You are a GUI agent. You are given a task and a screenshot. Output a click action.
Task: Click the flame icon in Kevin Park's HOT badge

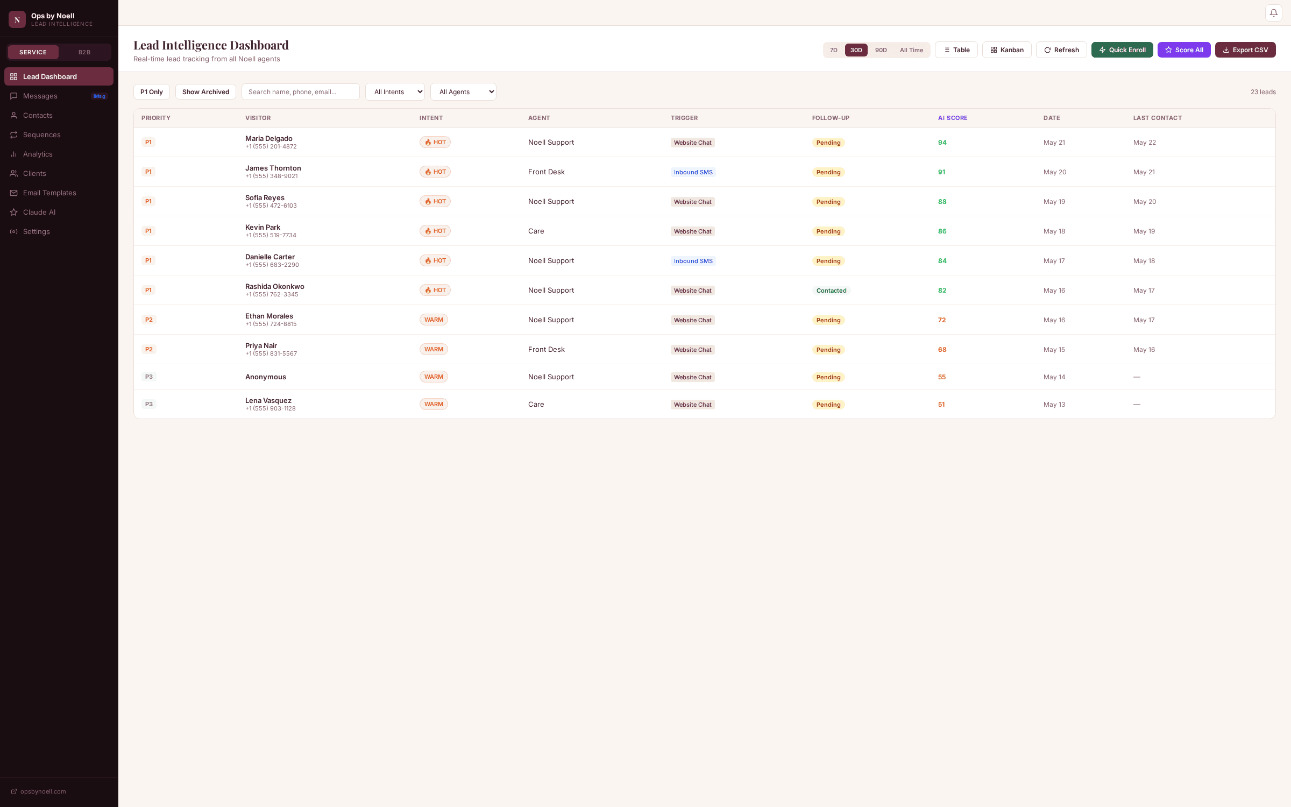coord(428,231)
